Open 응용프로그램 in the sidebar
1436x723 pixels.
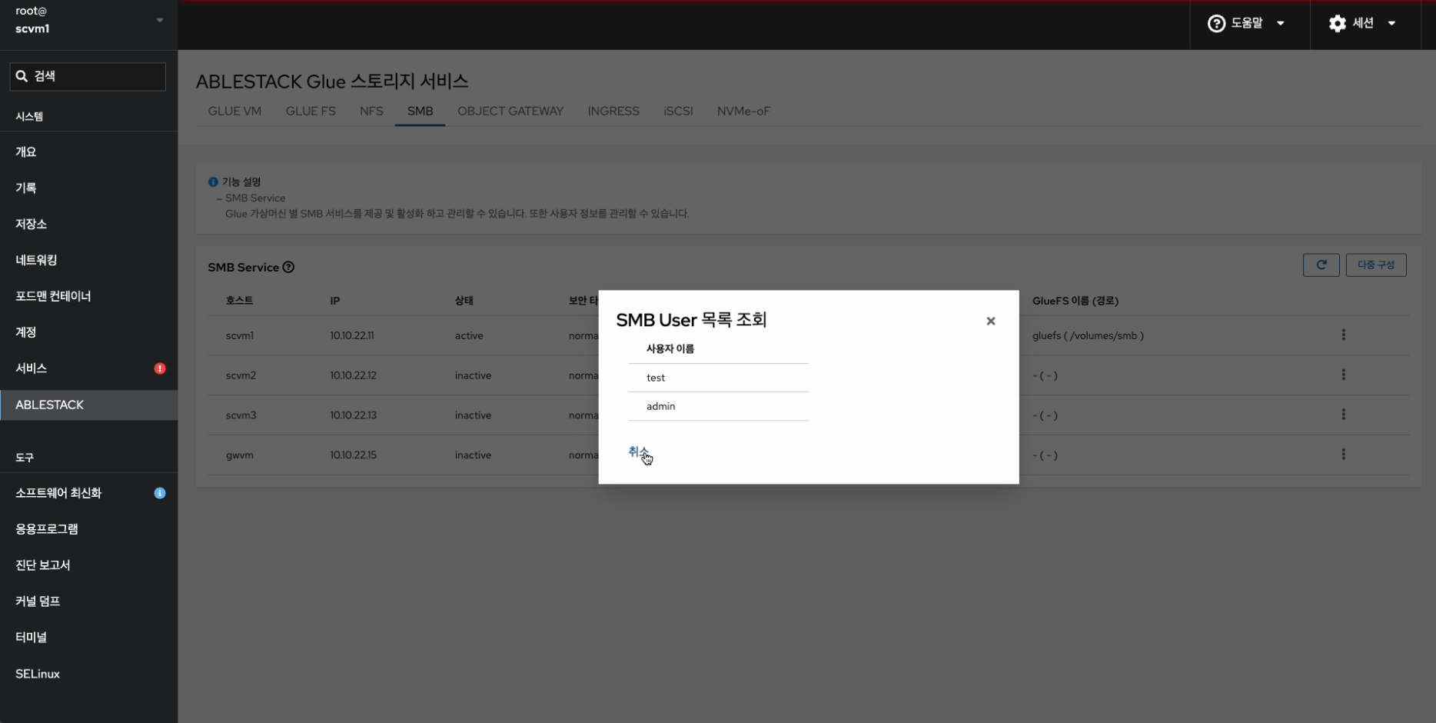(89, 529)
